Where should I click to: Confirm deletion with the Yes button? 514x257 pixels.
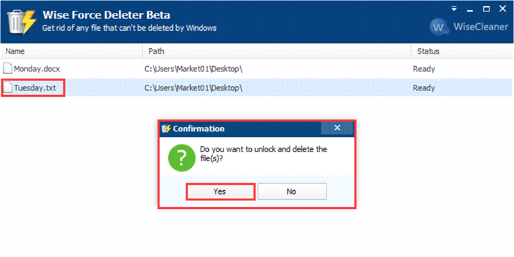click(x=220, y=191)
